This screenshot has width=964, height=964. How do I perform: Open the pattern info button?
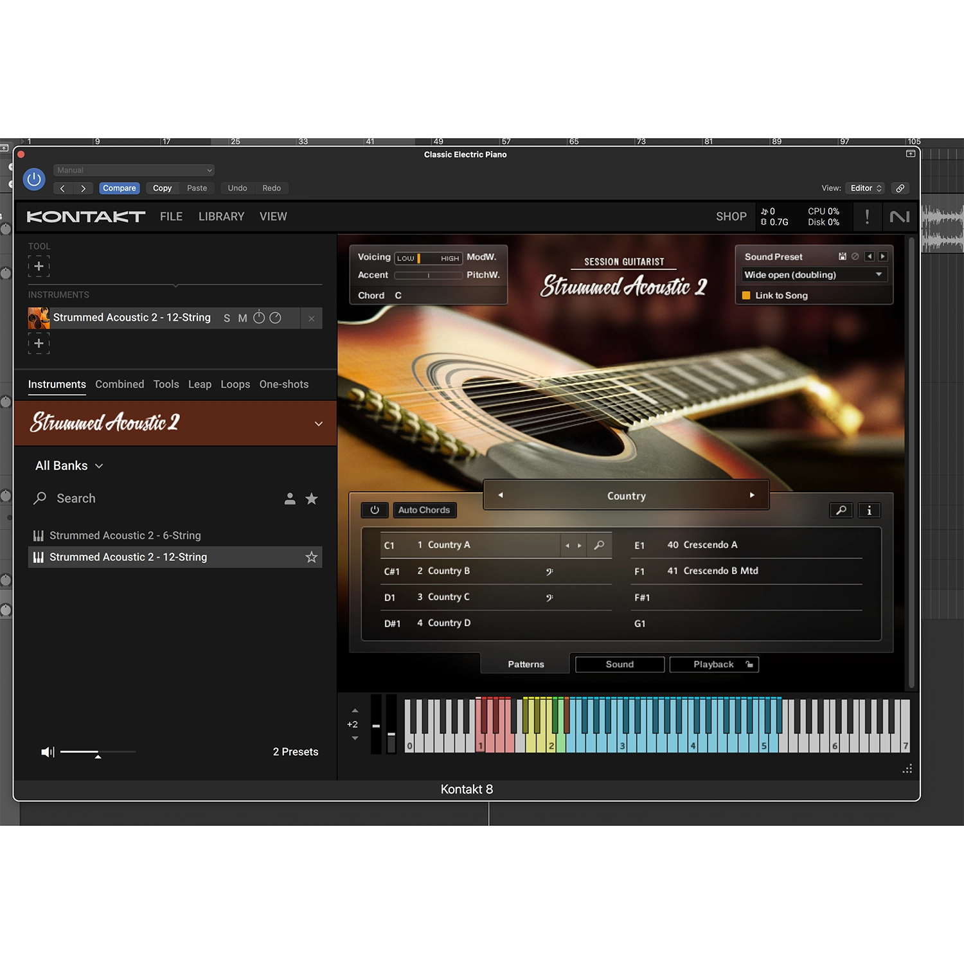869,510
